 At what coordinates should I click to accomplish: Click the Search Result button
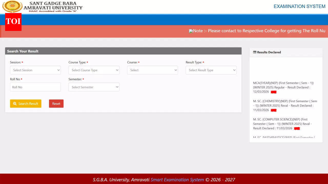pyautogui.click(x=26, y=103)
